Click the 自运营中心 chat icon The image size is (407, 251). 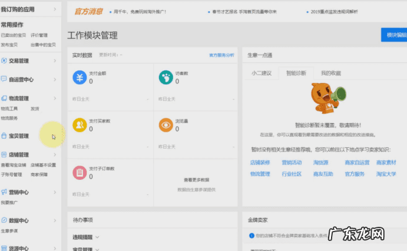point(4,79)
